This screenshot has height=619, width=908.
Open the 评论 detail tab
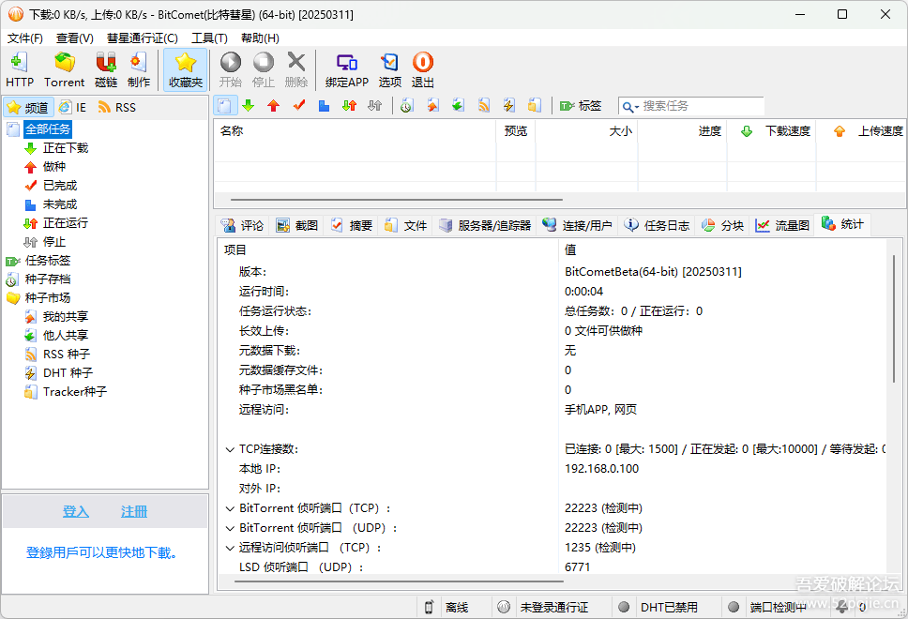pos(243,225)
